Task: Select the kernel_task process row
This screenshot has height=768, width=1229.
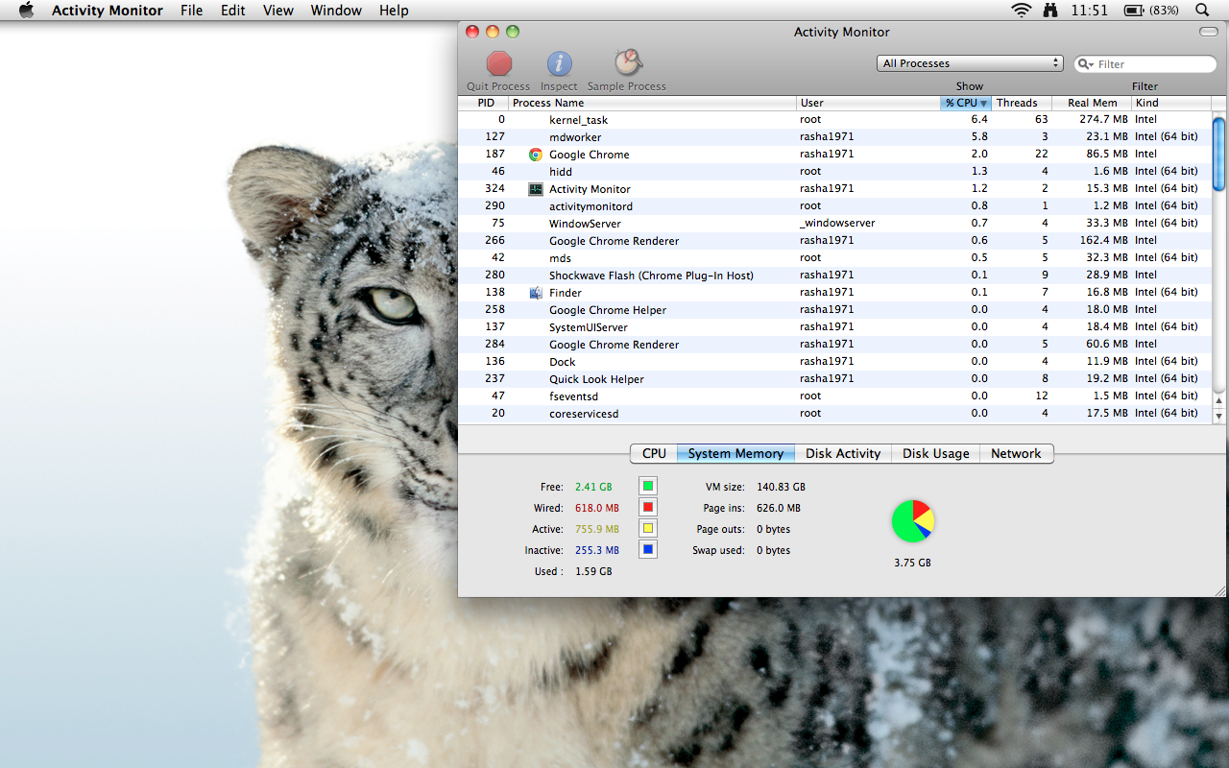Action: coord(834,120)
